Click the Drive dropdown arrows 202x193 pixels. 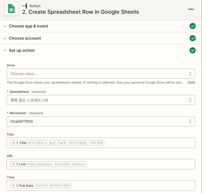pos(190,73)
